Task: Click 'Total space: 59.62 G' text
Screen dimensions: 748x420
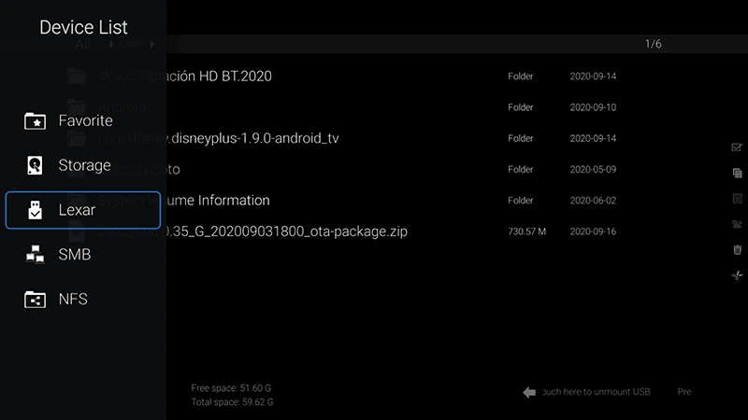Action: [x=232, y=402]
